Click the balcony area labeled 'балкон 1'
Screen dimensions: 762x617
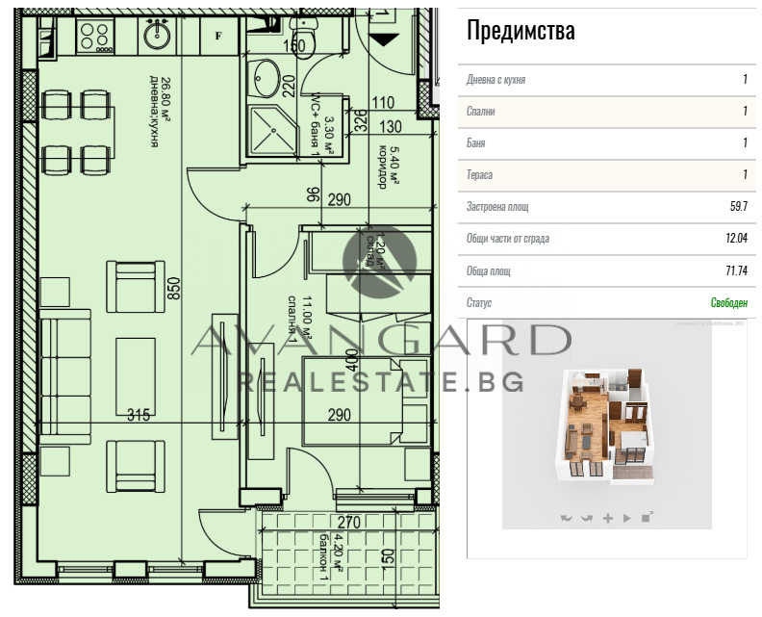[x=327, y=558]
